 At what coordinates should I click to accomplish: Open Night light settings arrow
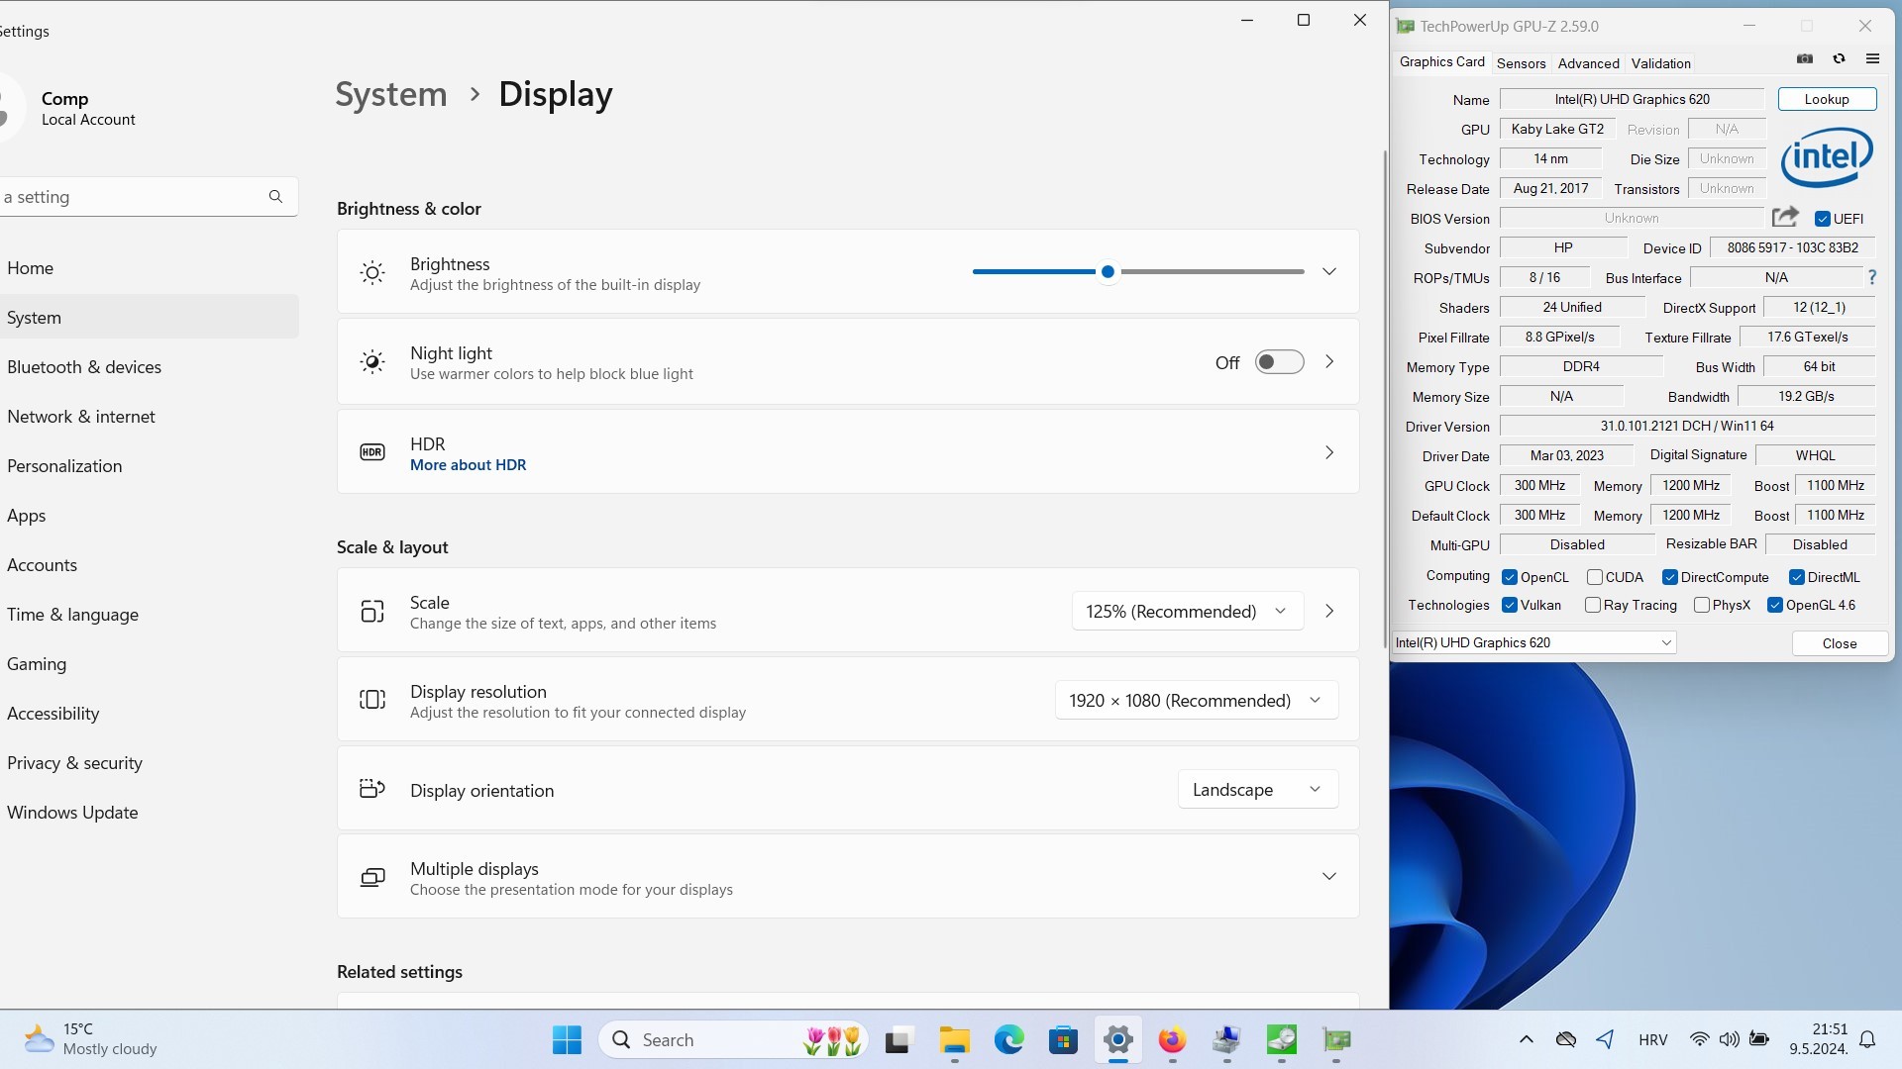(1329, 362)
